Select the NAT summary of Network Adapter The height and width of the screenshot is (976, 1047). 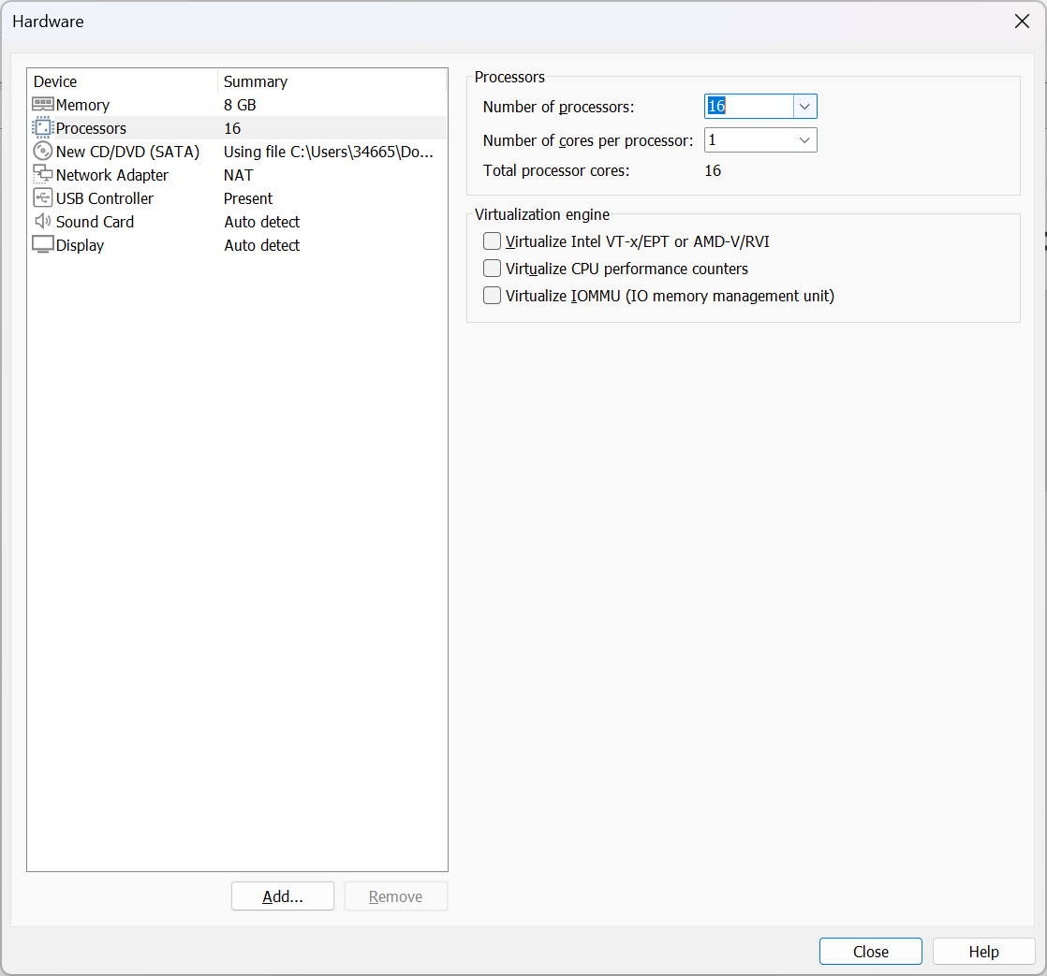[239, 175]
